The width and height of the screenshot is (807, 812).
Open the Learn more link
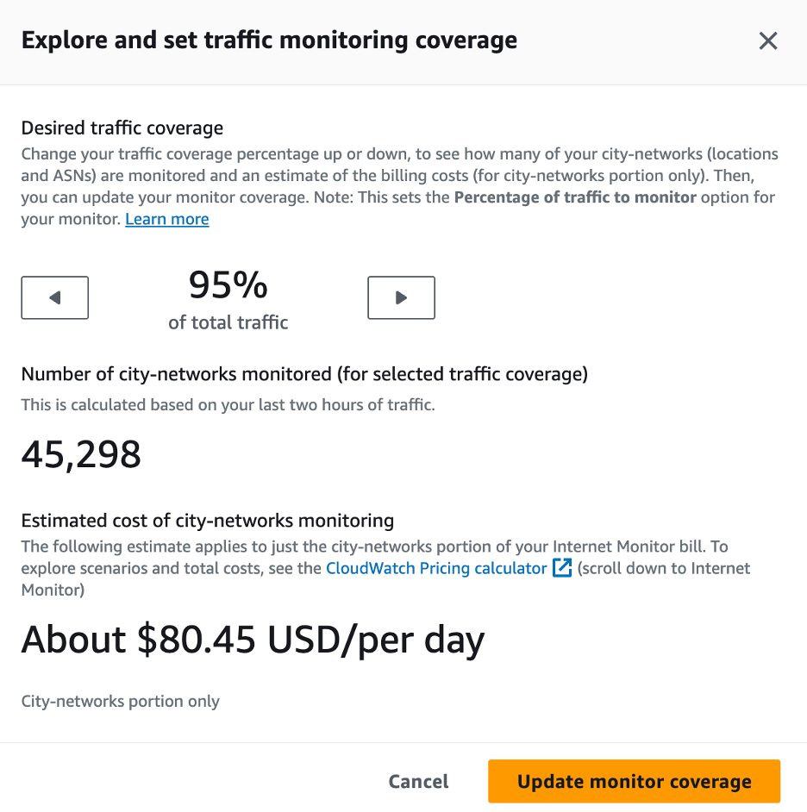point(166,218)
